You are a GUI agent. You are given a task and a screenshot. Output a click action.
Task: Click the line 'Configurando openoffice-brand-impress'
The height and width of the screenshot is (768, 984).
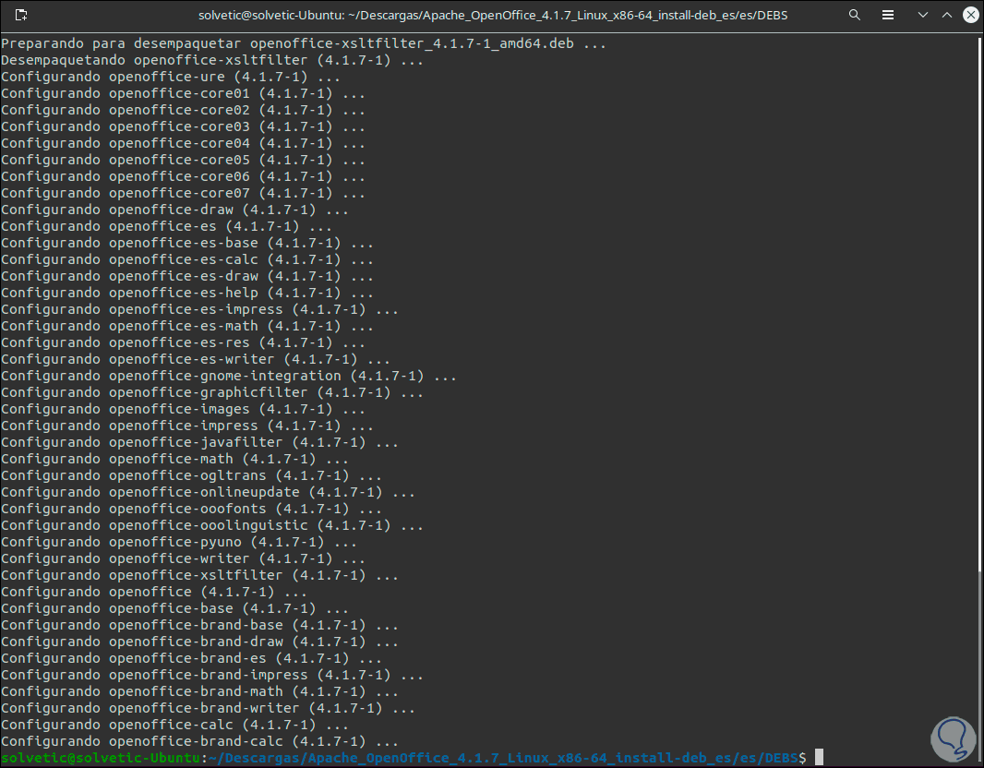click(x=212, y=675)
